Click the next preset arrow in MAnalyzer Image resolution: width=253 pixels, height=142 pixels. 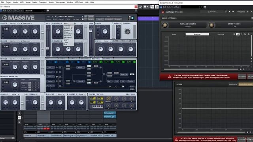click(229, 11)
